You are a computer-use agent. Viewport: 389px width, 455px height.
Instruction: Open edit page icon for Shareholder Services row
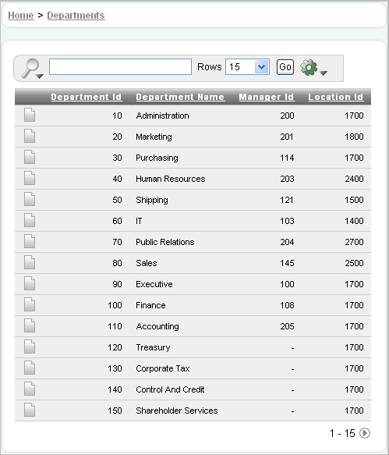pyautogui.click(x=30, y=410)
